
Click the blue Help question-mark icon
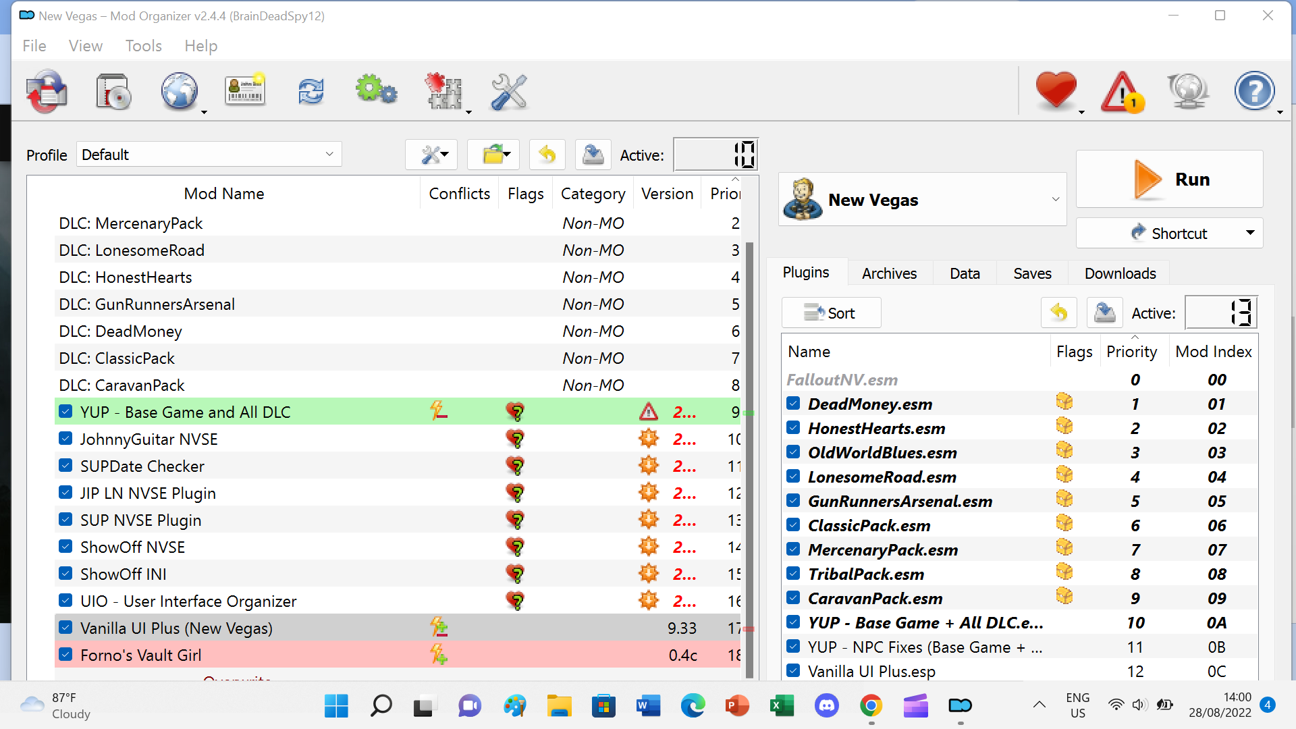tap(1254, 91)
